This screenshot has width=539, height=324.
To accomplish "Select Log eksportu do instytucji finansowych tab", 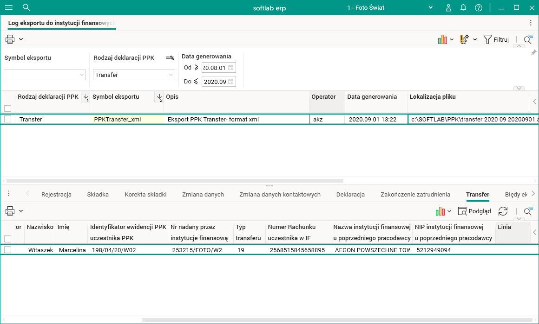I will click(61, 23).
